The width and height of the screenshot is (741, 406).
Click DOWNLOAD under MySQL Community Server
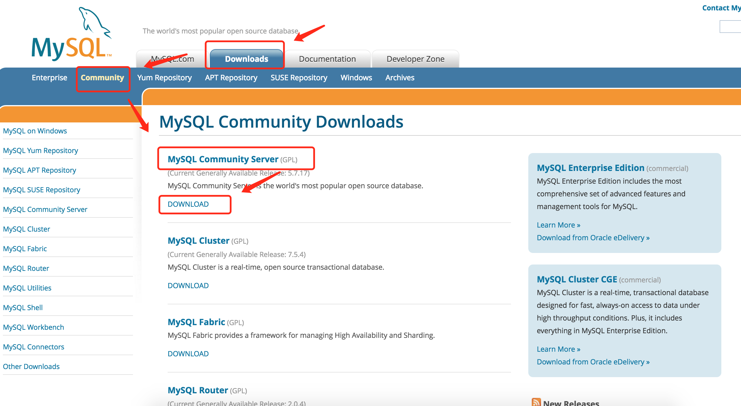[x=188, y=204]
